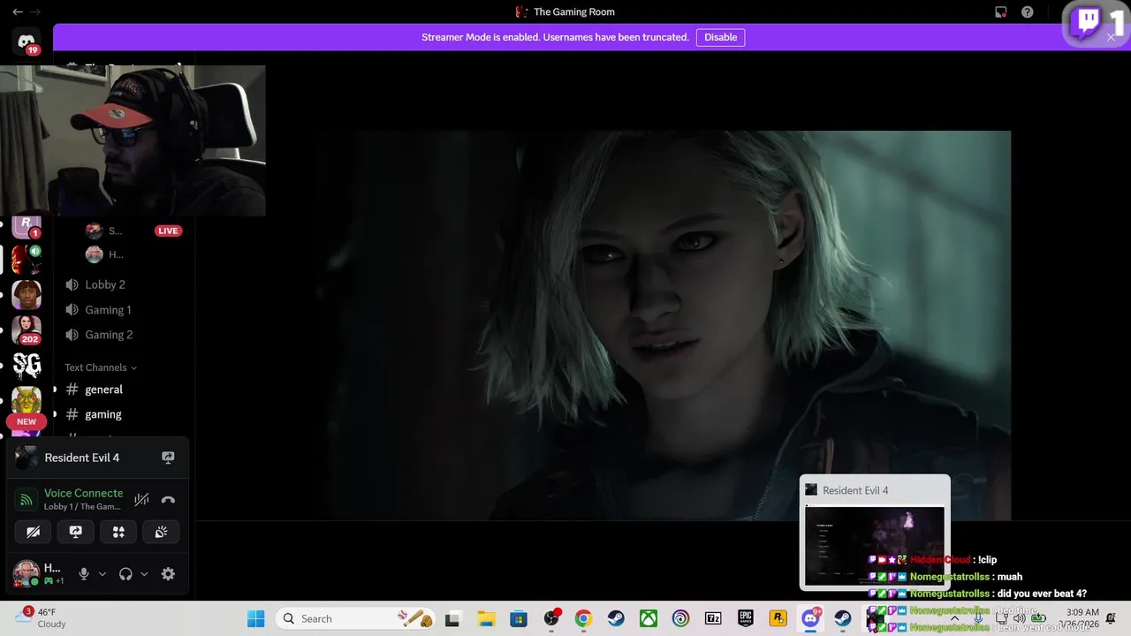Open weather widget 46°F Cloudy

42,618
